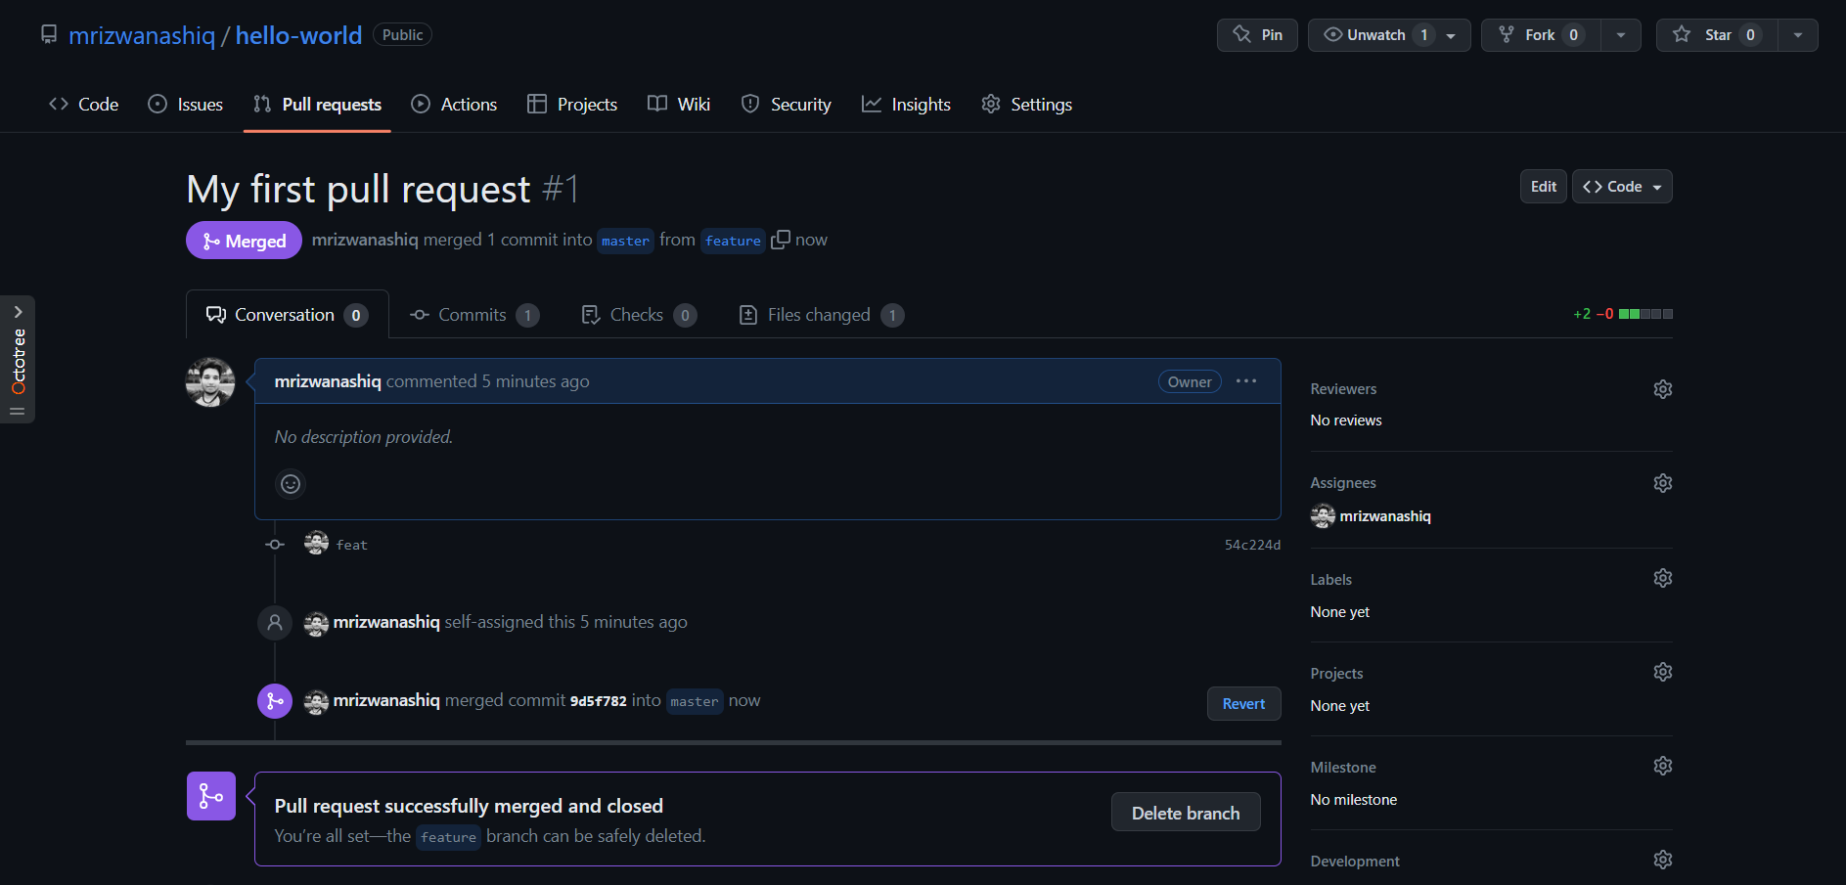
Task: Go to repository Settings tab
Action: point(1027,105)
